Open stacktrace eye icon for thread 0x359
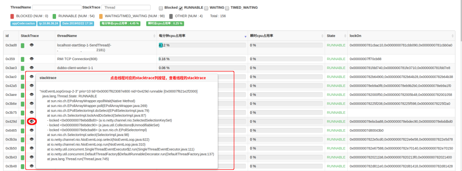Screen dimensions: 462x171 [32, 59]
